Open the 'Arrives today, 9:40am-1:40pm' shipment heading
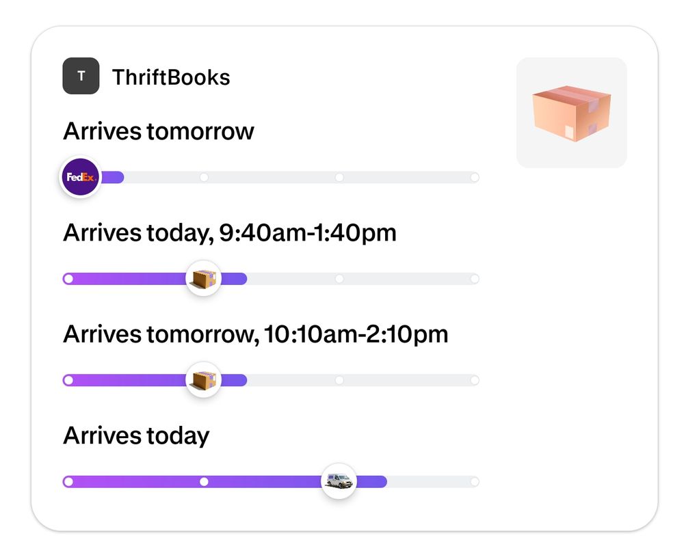Image resolution: width=684 pixels, height=553 pixels. (x=231, y=232)
